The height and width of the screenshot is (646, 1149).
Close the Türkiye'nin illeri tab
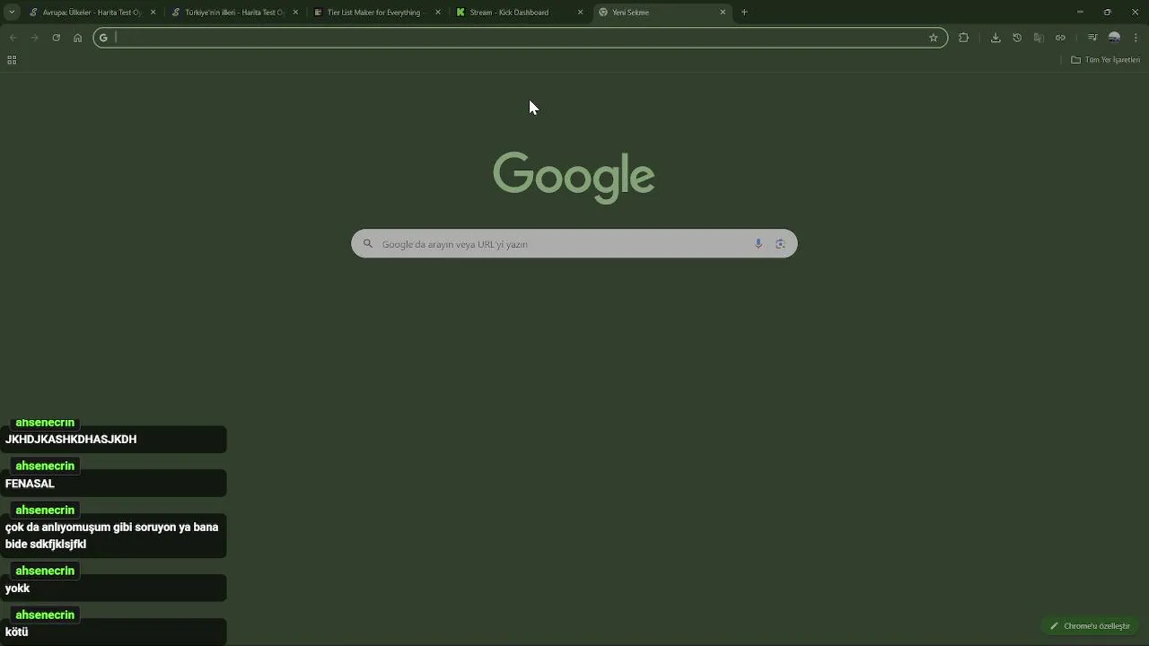click(295, 13)
